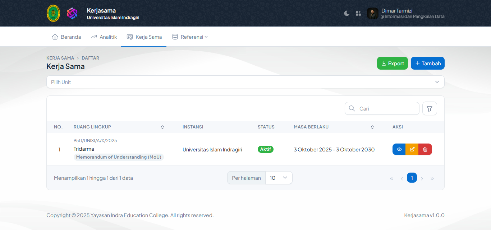Expand the Pilih Unit dropdown
The width and height of the screenshot is (491, 230).
pyautogui.click(x=245, y=82)
